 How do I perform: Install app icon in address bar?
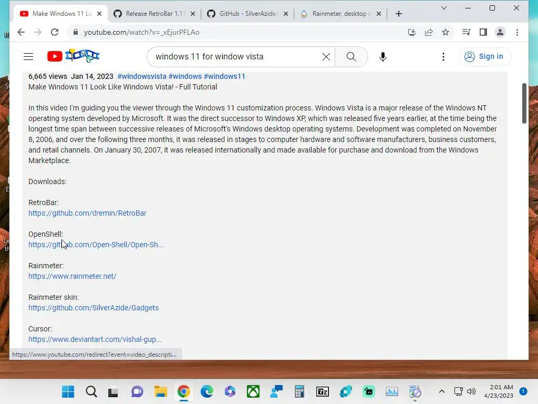412,32
